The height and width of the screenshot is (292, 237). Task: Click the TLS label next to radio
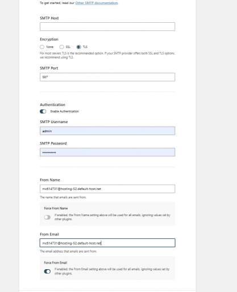coord(85,47)
